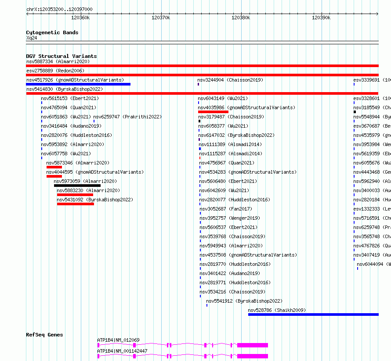
Task: Click the Cytogenetic Bands track title
Action: click(x=52, y=32)
